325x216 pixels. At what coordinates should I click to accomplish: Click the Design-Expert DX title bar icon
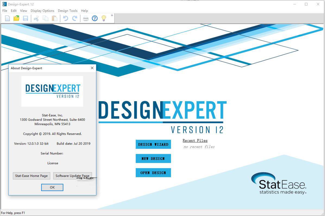4,4
